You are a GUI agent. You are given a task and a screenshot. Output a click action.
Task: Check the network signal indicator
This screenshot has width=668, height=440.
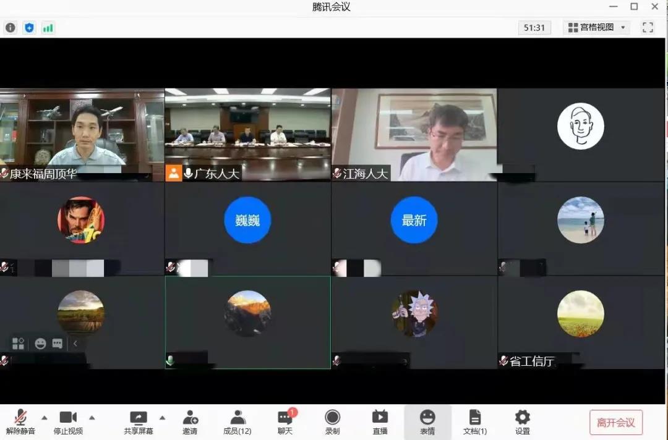[48, 28]
